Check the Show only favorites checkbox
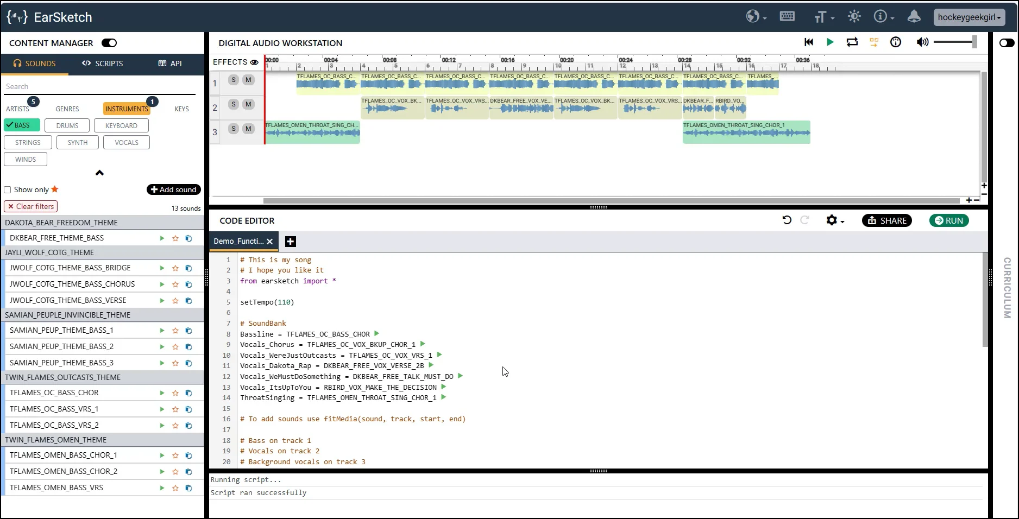The image size is (1019, 519). 7,189
